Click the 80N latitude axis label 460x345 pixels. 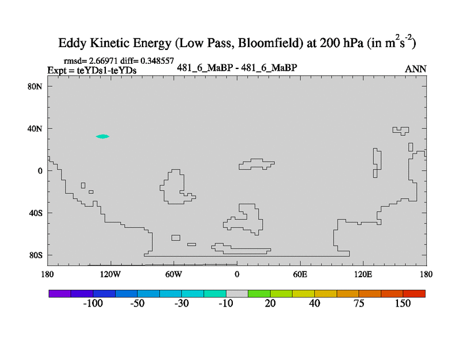click(37, 86)
